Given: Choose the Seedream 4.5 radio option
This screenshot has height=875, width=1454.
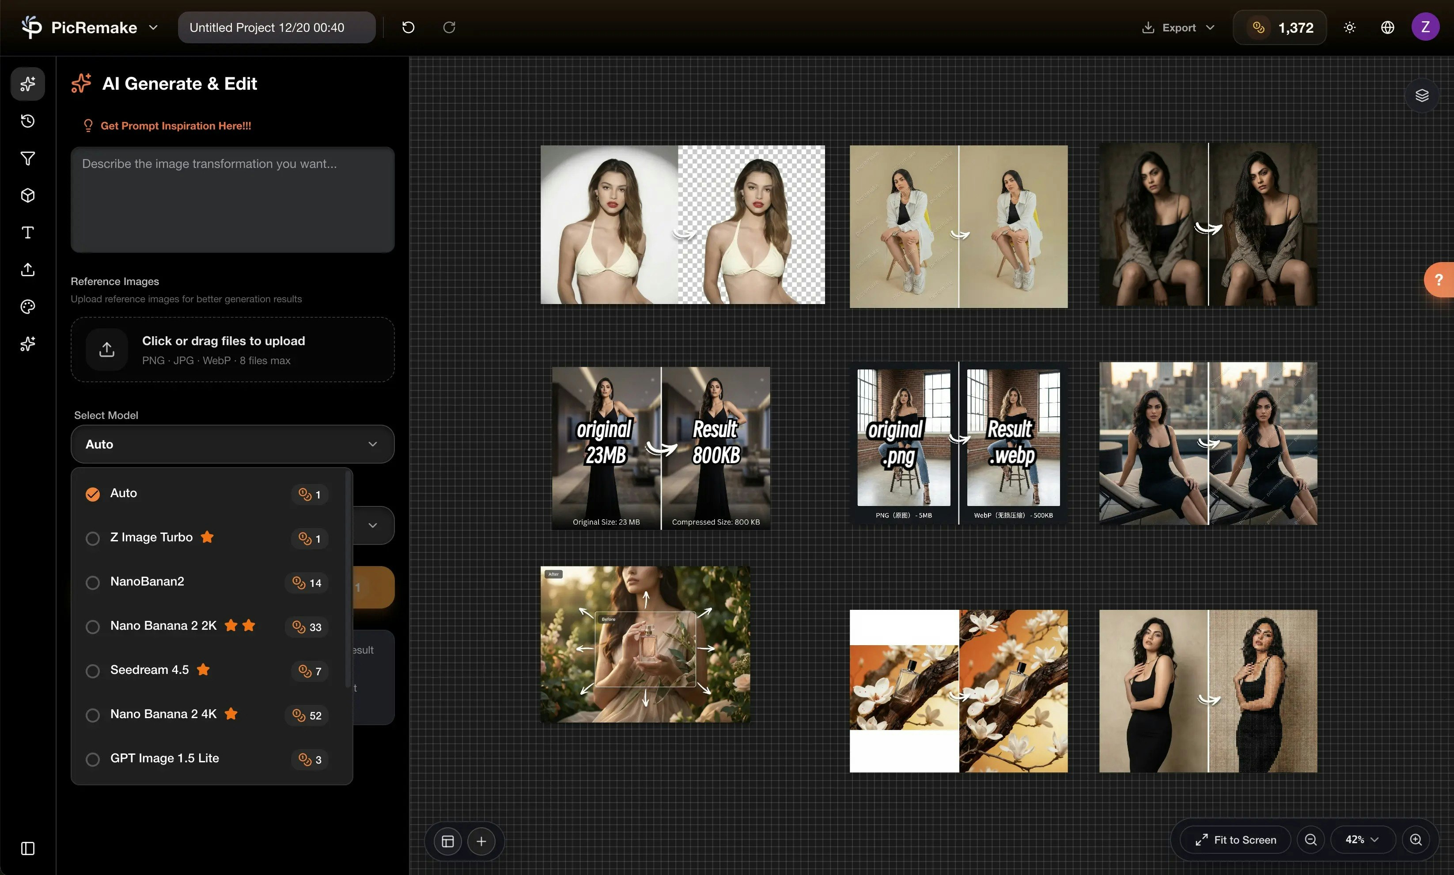Looking at the screenshot, I should pyautogui.click(x=92, y=671).
